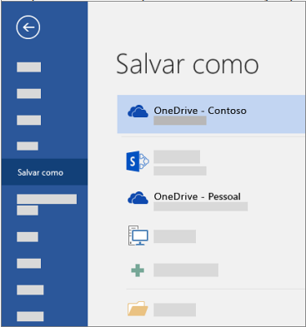Click the green plus add place icon
306x327 pixels.
pyautogui.click(x=138, y=270)
